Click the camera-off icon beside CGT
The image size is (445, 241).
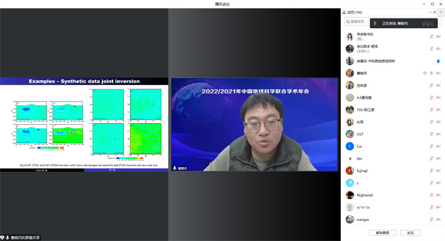point(438,134)
